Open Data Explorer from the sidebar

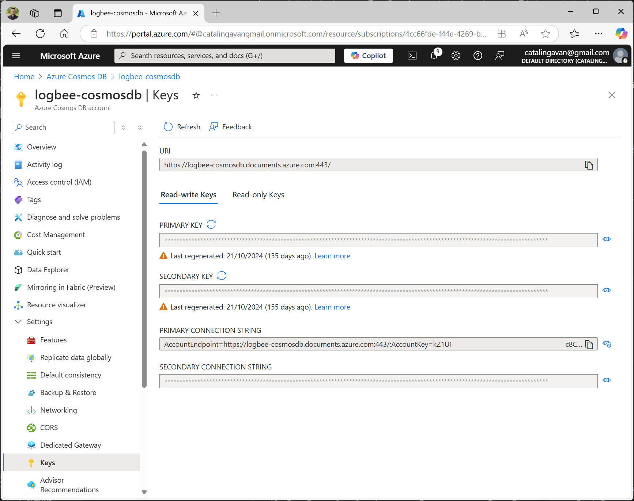[48, 270]
